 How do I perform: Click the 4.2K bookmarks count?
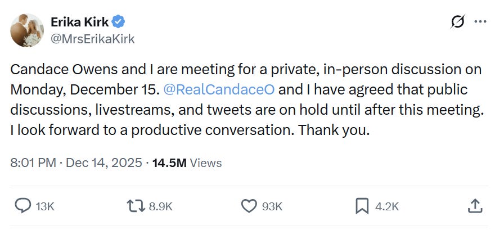click(x=386, y=206)
